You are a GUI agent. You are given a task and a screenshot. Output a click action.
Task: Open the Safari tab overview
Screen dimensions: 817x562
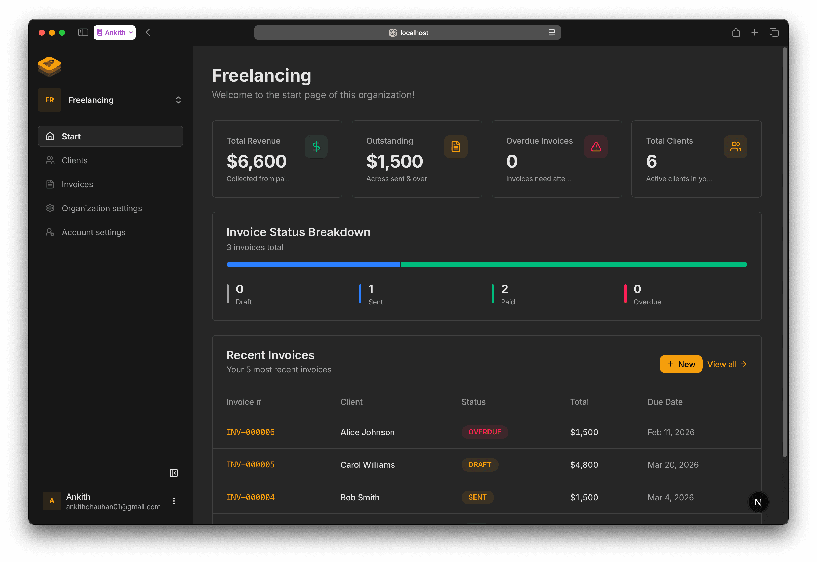pyautogui.click(x=774, y=32)
